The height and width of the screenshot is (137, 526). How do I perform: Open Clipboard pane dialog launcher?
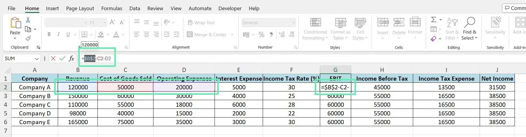39,47
